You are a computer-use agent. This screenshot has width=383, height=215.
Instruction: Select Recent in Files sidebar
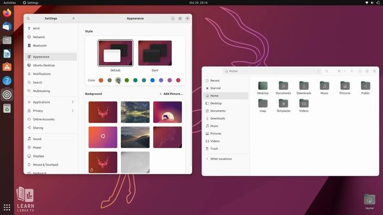pos(226,81)
